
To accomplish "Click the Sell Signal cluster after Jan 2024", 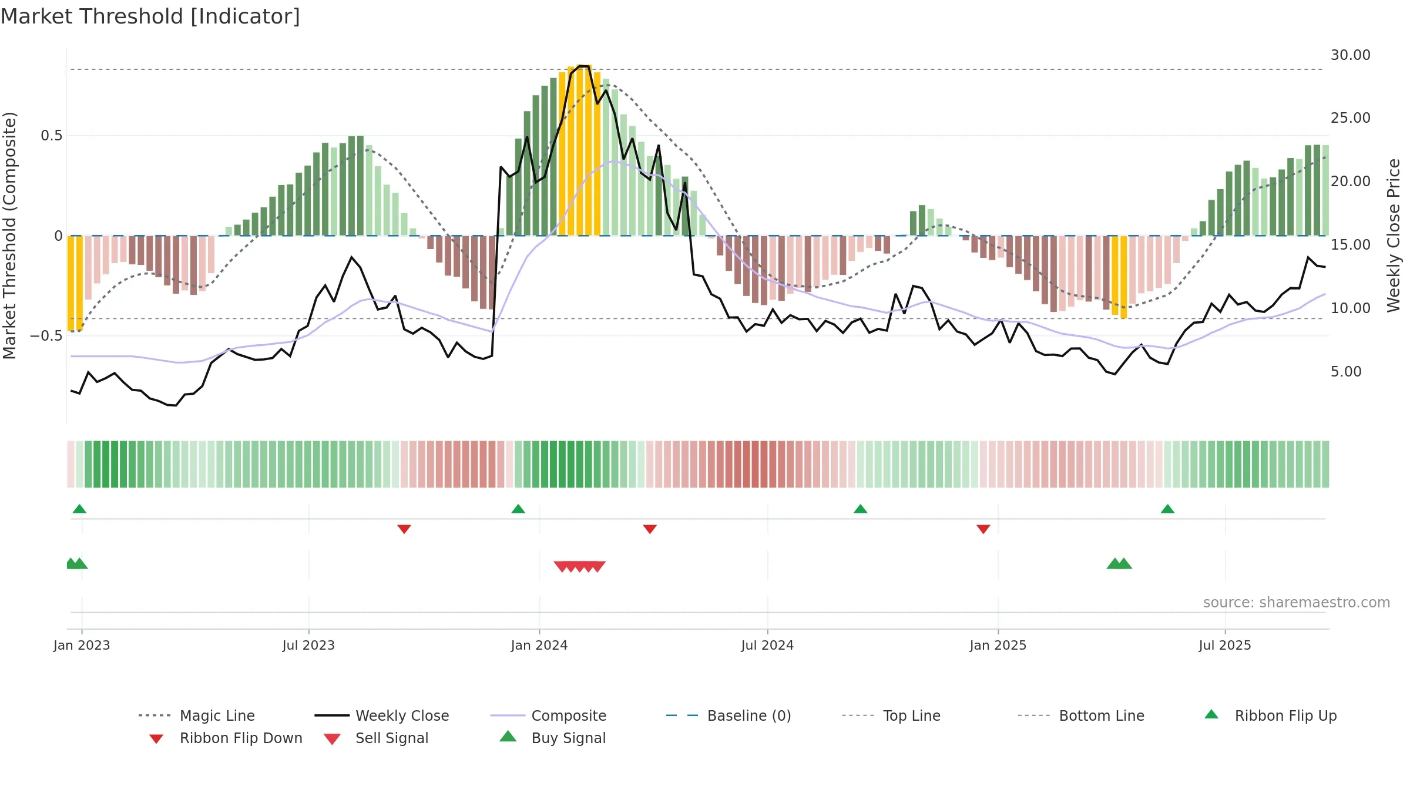I will point(580,566).
